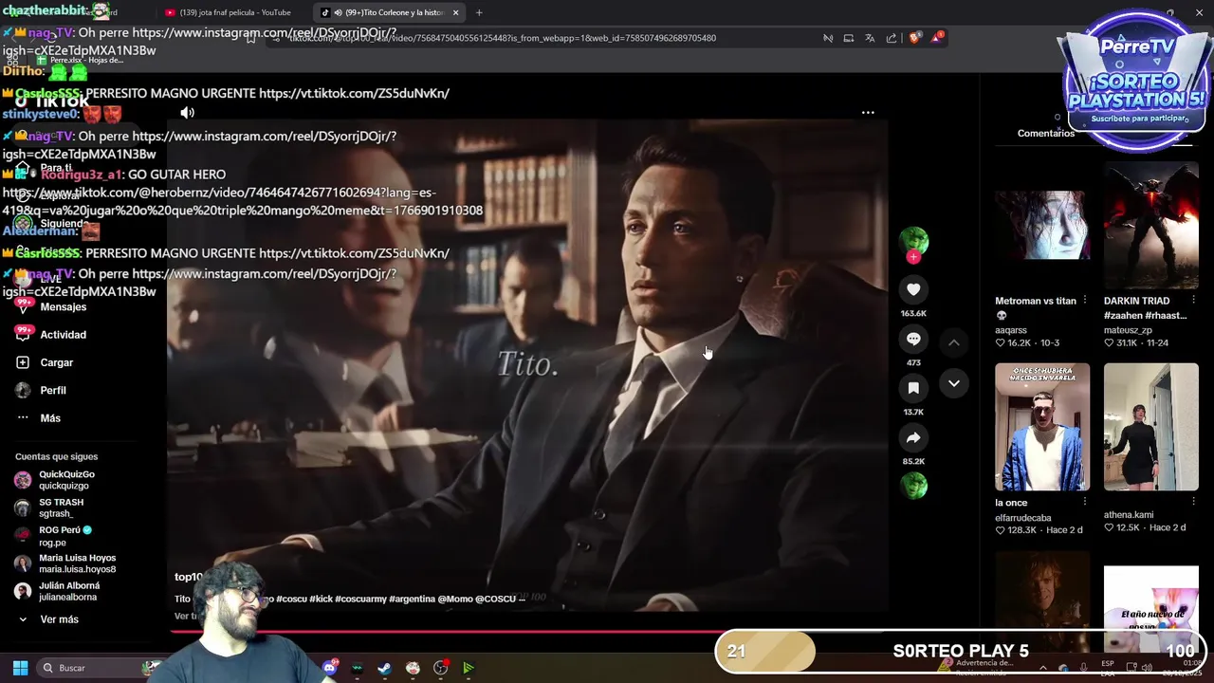Go to next video with down chevron
This screenshot has height=683, width=1214.
click(954, 383)
